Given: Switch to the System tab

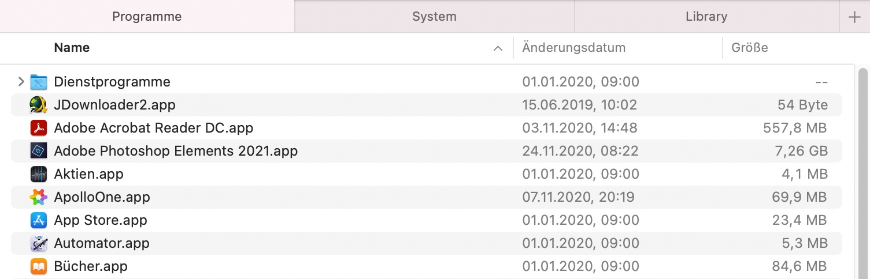Looking at the screenshot, I should click(x=434, y=17).
